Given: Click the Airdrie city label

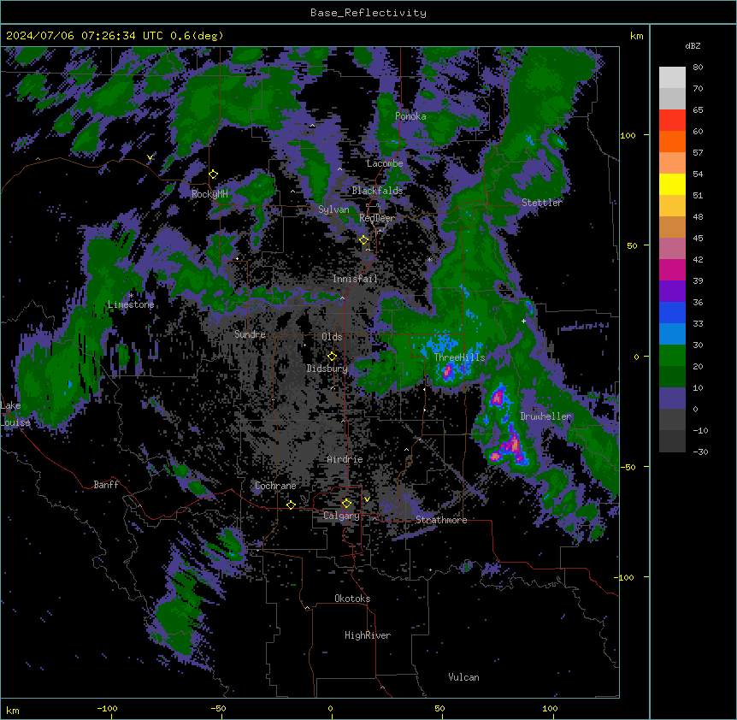Looking at the screenshot, I should pyautogui.click(x=345, y=459).
